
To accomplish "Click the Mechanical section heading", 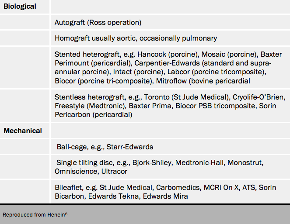I will [23, 131].
